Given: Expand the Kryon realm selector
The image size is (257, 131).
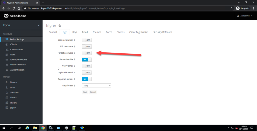Looking at the screenshot, I should pos(21,25).
